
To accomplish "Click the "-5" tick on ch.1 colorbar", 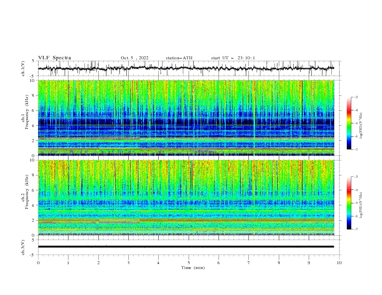I will pyautogui.click(x=355, y=123).
